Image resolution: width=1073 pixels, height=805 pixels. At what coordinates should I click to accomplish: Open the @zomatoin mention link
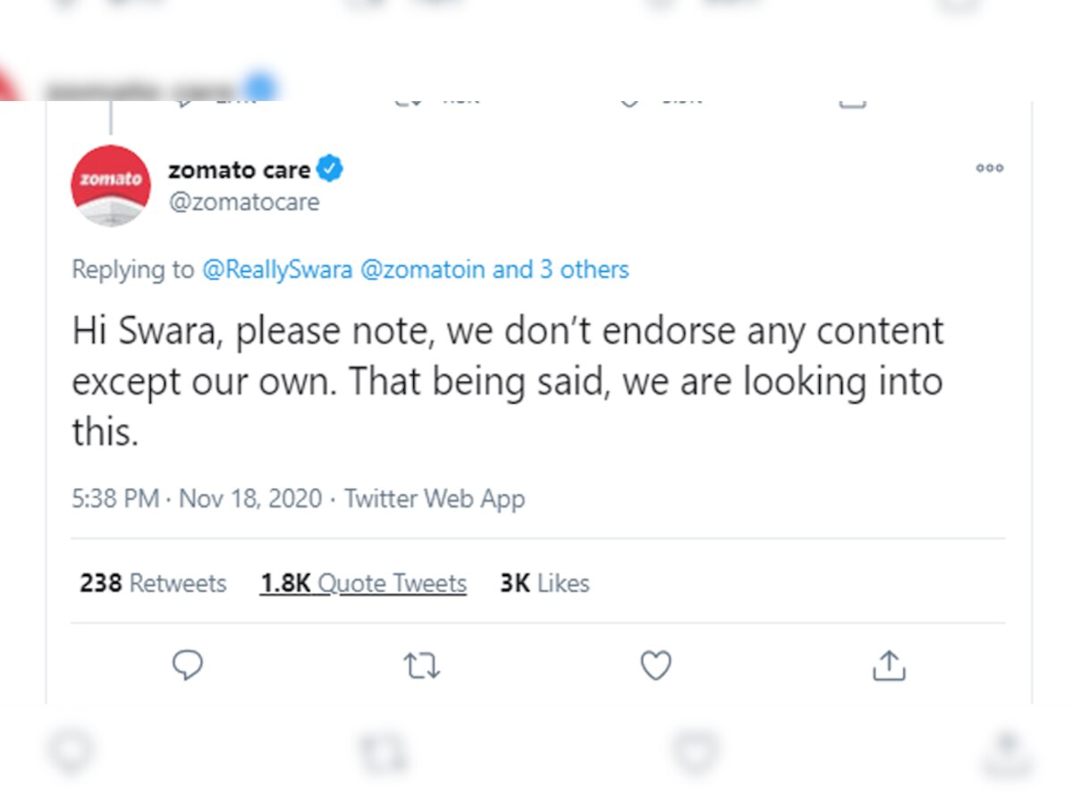point(418,269)
